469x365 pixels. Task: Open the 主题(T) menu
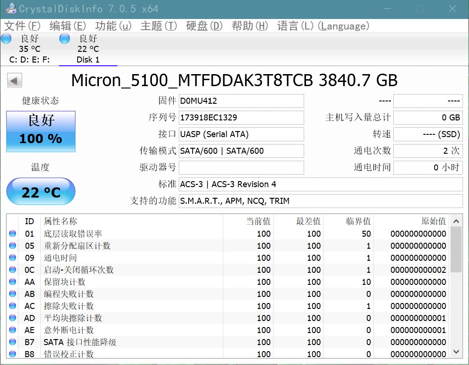click(x=158, y=26)
